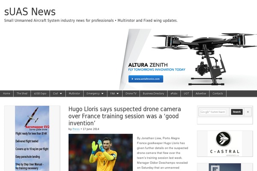Open The Shed nav item
Screen dimensions: 257x171
click(22, 94)
